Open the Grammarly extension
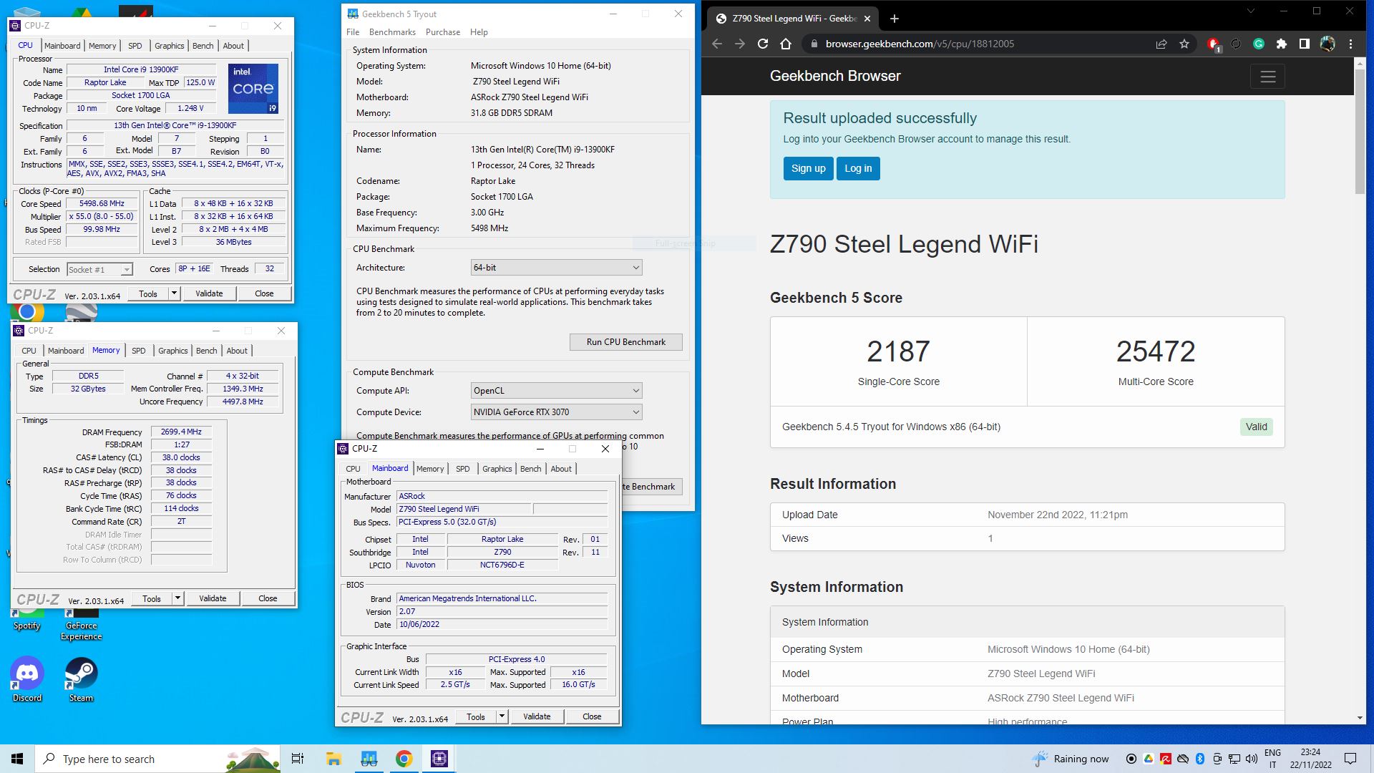Image resolution: width=1374 pixels, height=773 pixels. [x=1259, y=44]
